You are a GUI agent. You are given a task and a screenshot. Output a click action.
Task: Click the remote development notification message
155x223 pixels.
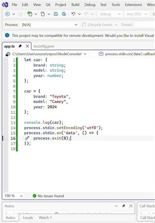click(x=83, y=35)
